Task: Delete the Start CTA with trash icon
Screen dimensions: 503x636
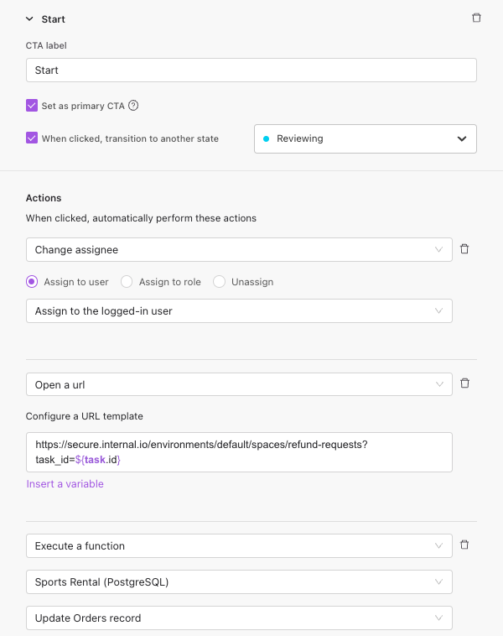Action: [x=476, y=18]
